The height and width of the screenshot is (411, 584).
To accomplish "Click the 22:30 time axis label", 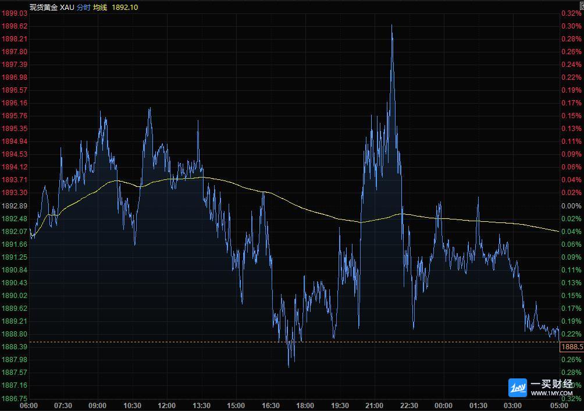I will [409, 405].
